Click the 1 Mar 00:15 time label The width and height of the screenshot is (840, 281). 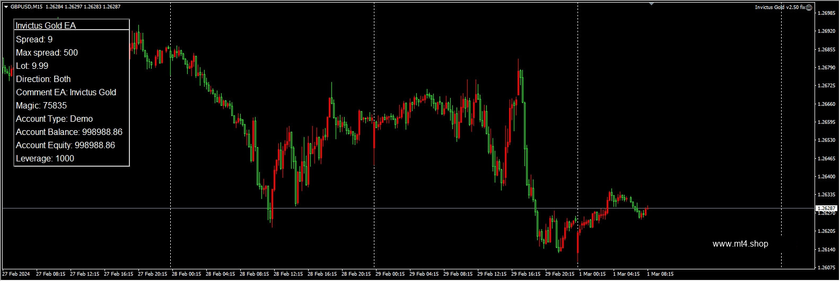tap(593, 274)
